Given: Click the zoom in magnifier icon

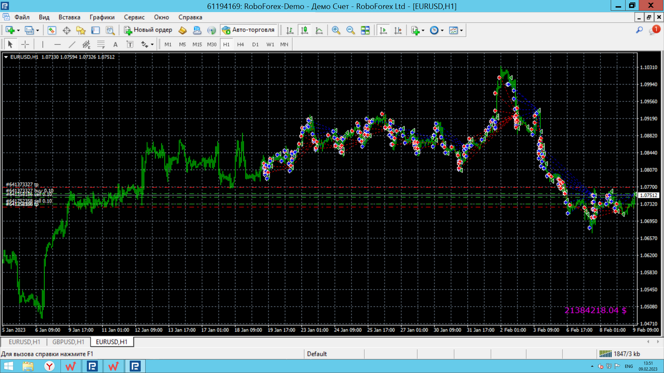Looking at the screenshot, I should [x=336, y=30].
